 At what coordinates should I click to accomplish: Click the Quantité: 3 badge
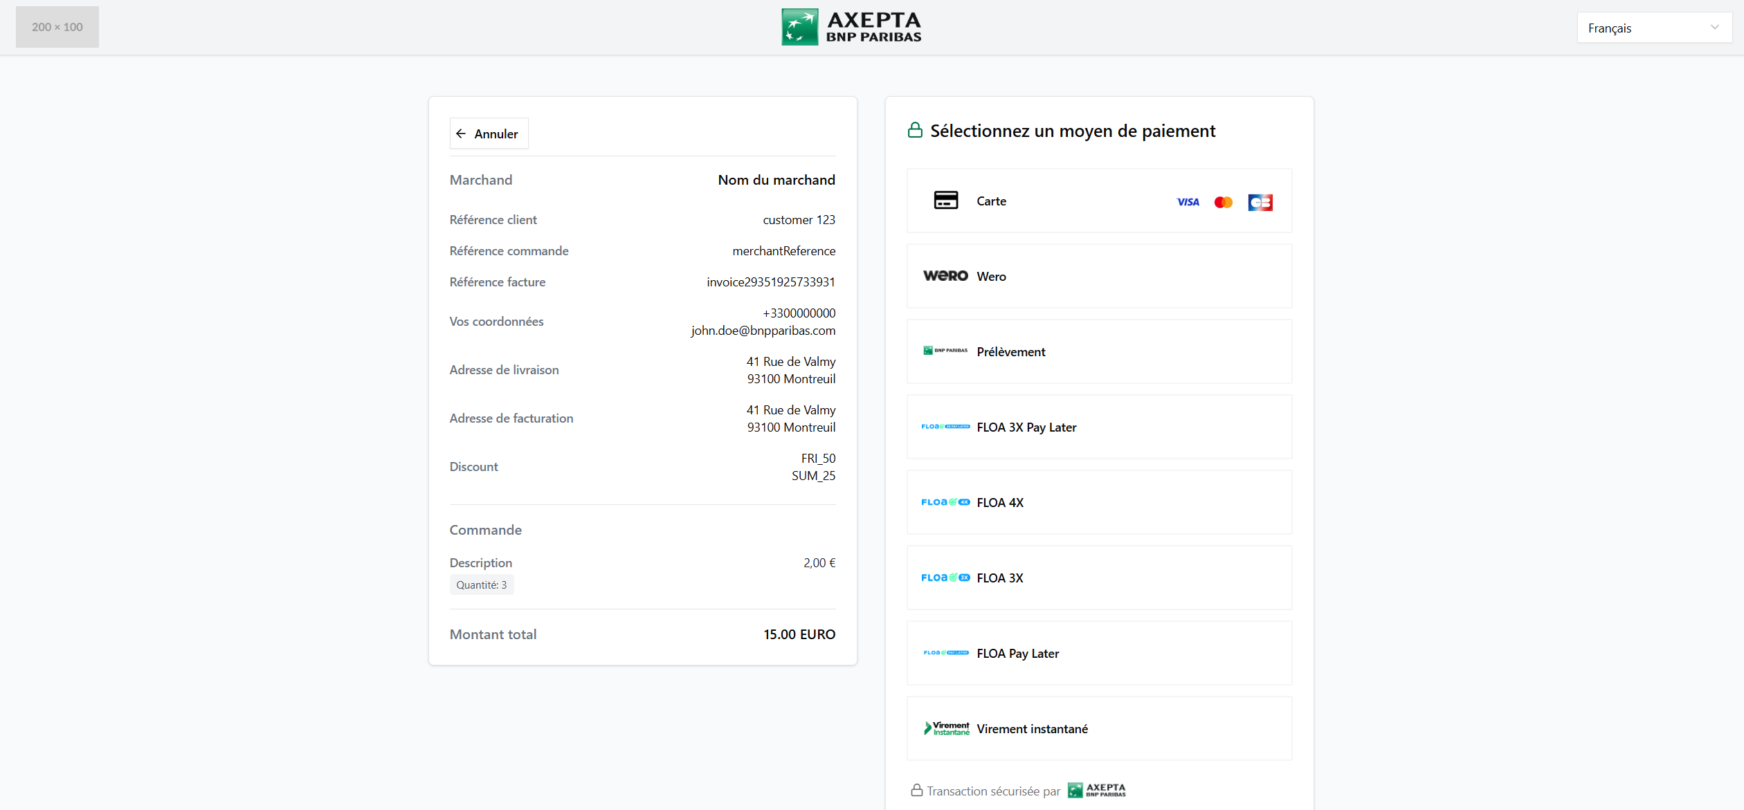click(x=482, y=585)
